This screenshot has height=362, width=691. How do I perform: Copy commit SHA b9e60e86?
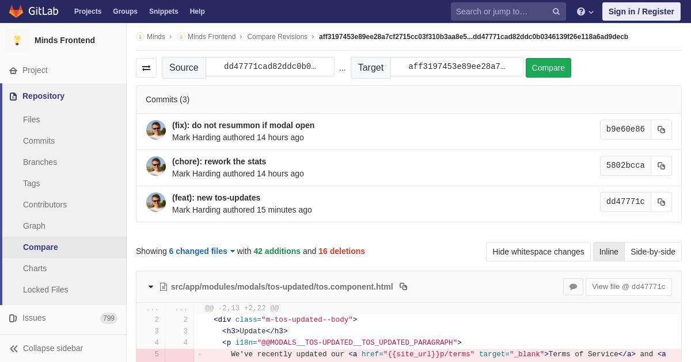point(661,129)
